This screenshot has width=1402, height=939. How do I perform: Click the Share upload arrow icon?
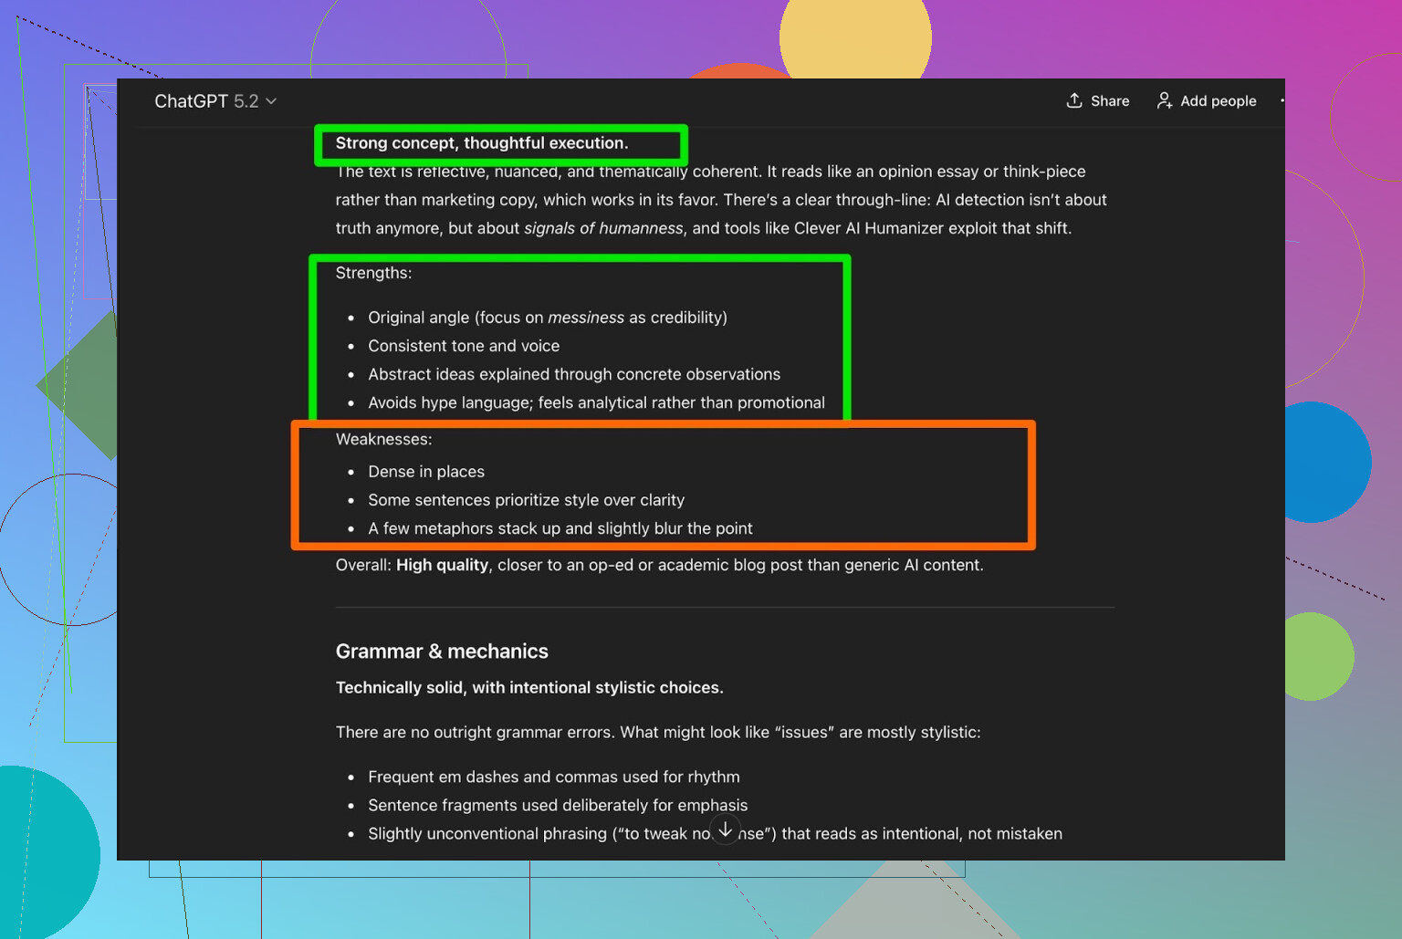point(1074,100)
